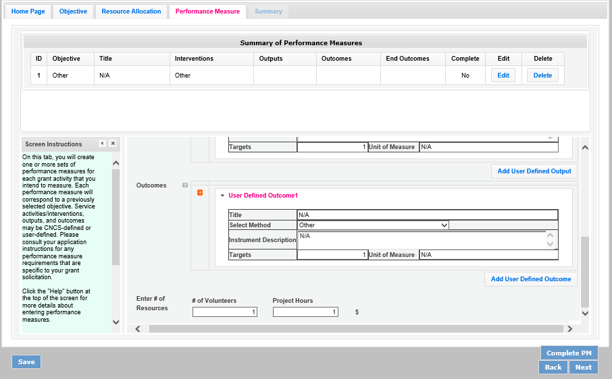Click Add User Defined Outcome button
612x379 pixels.
pos(530,279)
